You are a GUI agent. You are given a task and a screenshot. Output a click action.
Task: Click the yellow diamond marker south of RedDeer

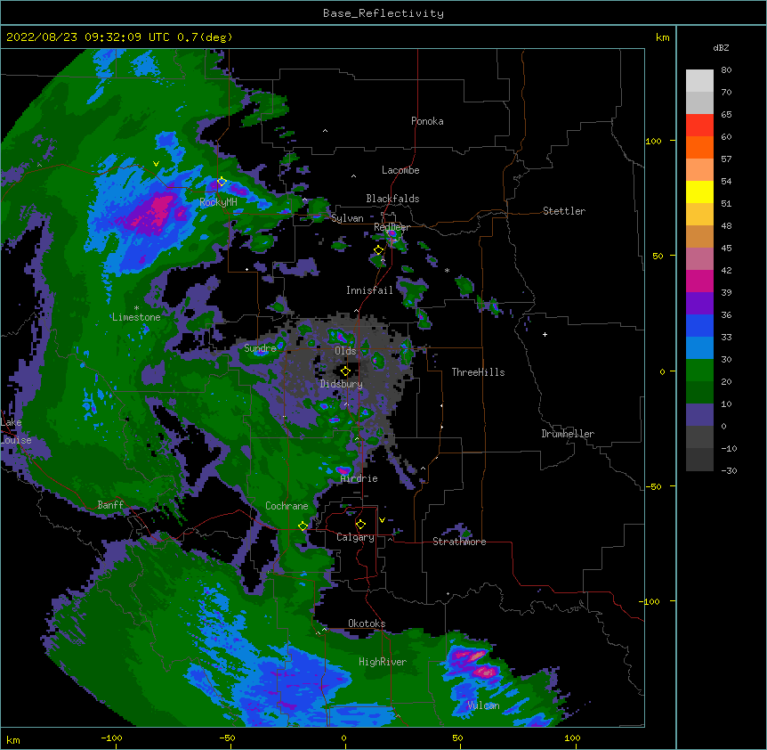(378, 250)
